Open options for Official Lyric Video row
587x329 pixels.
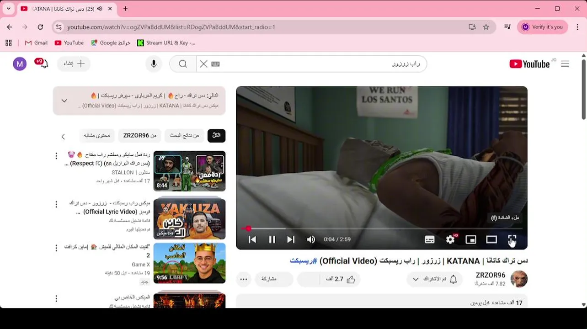tap(56, 204)
